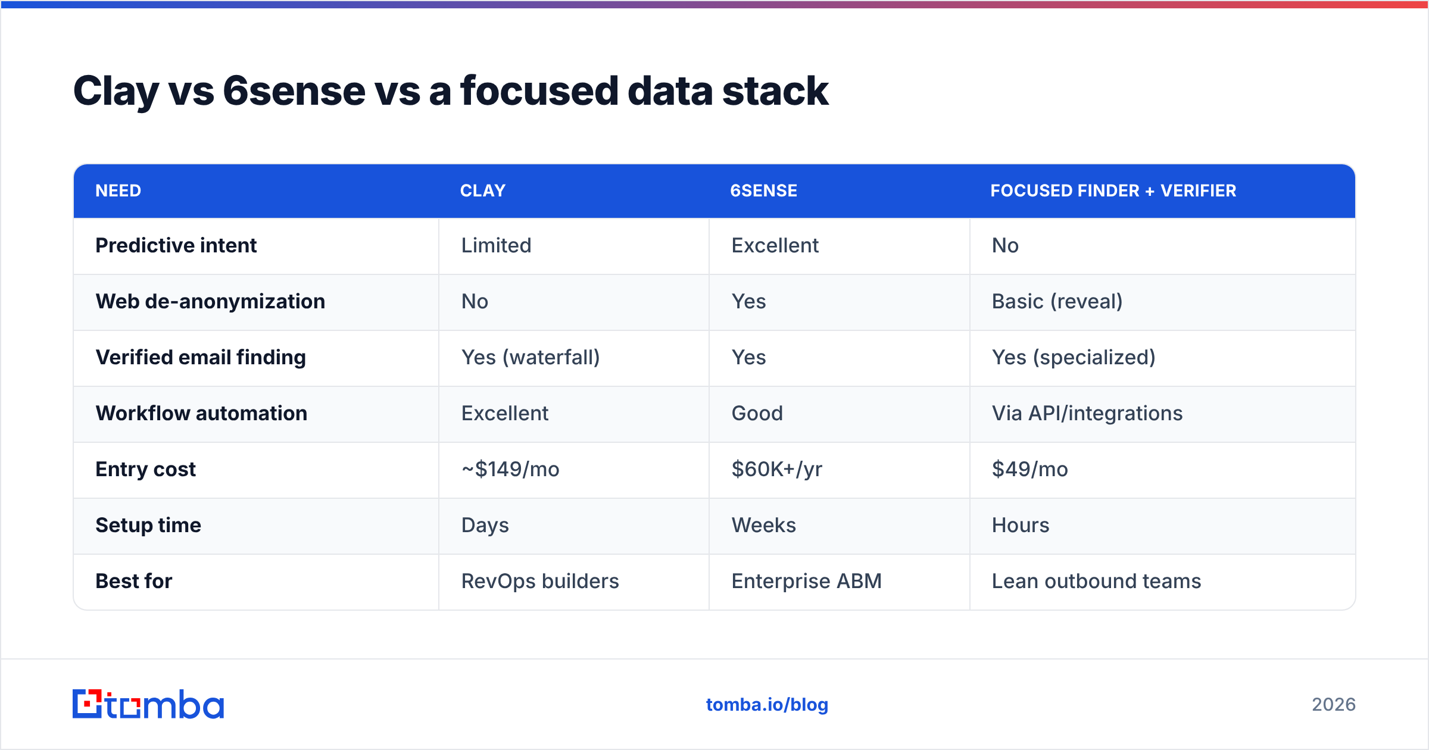Click the 'Workflow automation' row label
This screenshot has height=750, width=1429.
pyautogui.click(x=201, y=413)
